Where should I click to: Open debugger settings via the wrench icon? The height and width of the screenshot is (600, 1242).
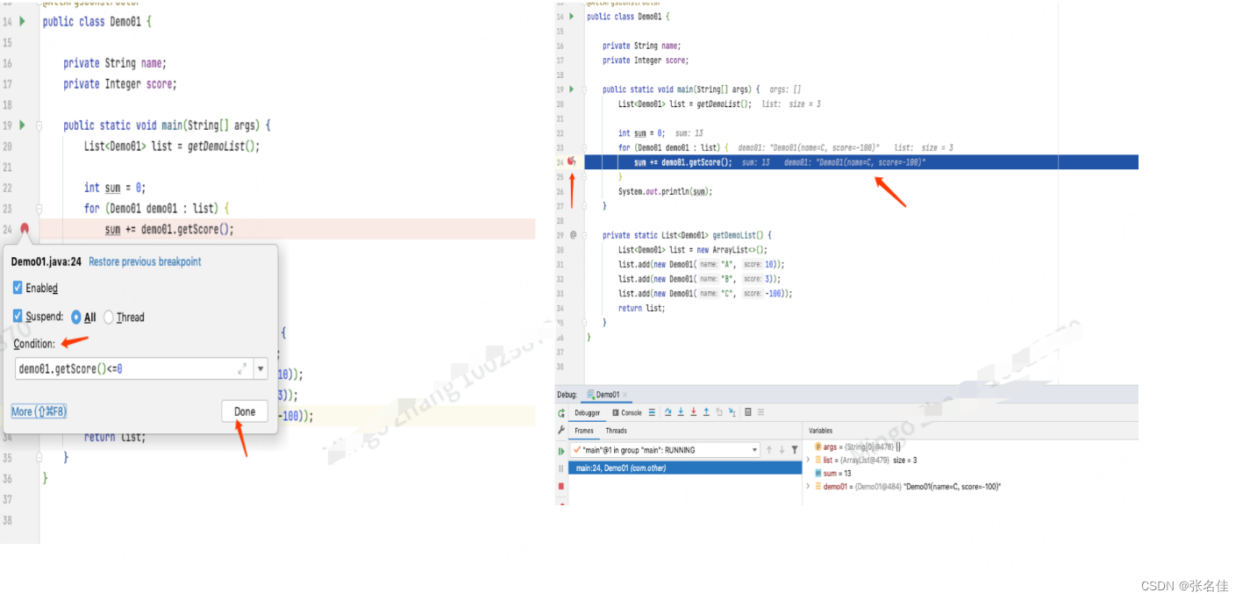tap(561, 430)
